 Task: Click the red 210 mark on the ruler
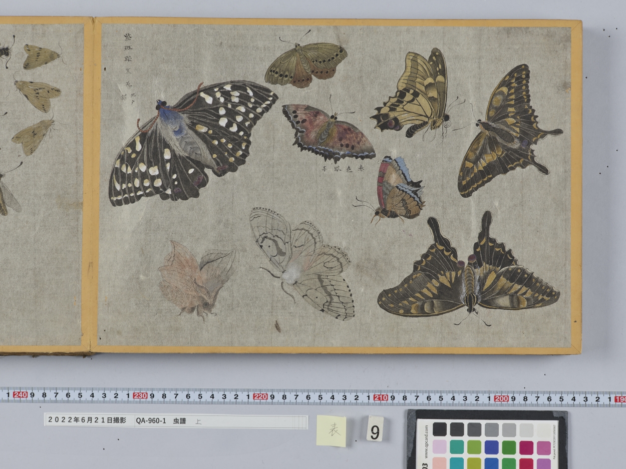point(381,398)
